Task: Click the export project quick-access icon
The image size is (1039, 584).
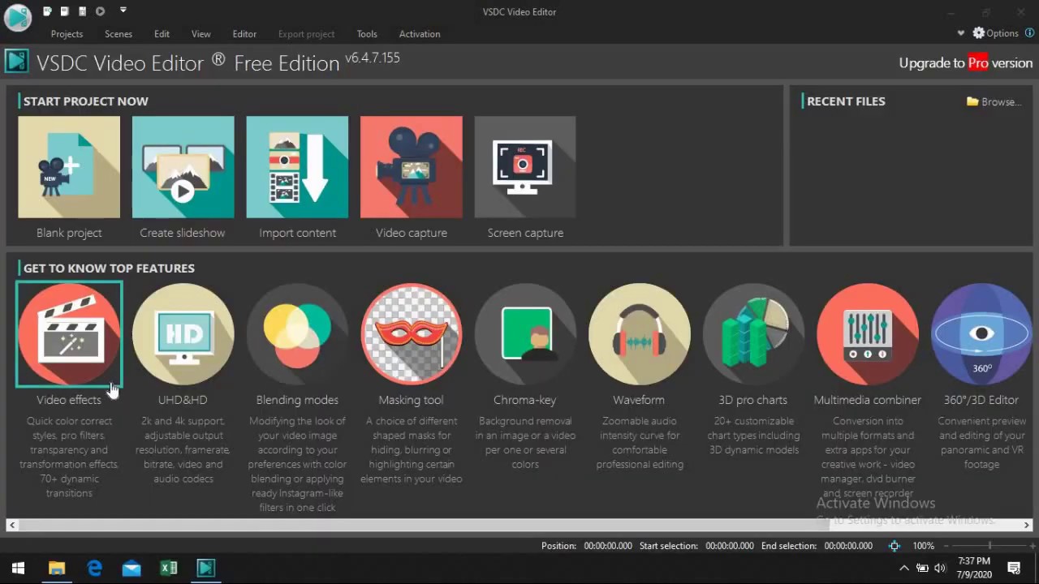Action: coord(82,11)
